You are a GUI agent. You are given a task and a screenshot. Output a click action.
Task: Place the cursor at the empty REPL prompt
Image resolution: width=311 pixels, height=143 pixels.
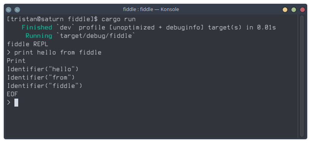[x=16, y=102]
